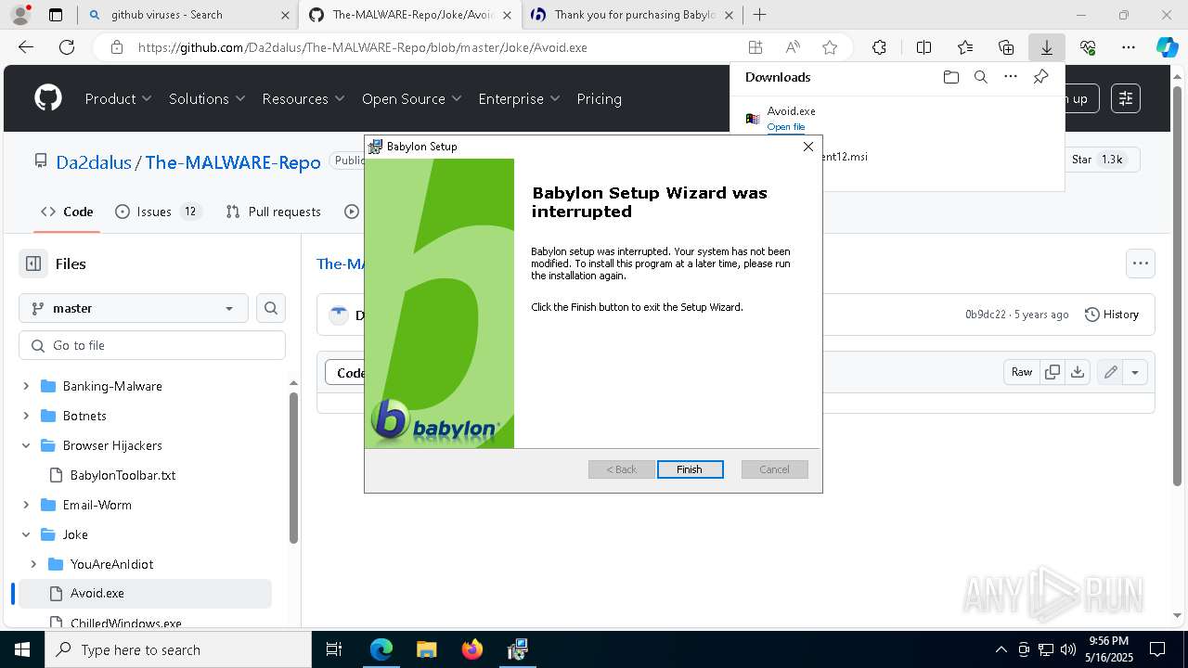Select Avoid.exe in file tree
1188x668 pixels.
coord(97,593)
